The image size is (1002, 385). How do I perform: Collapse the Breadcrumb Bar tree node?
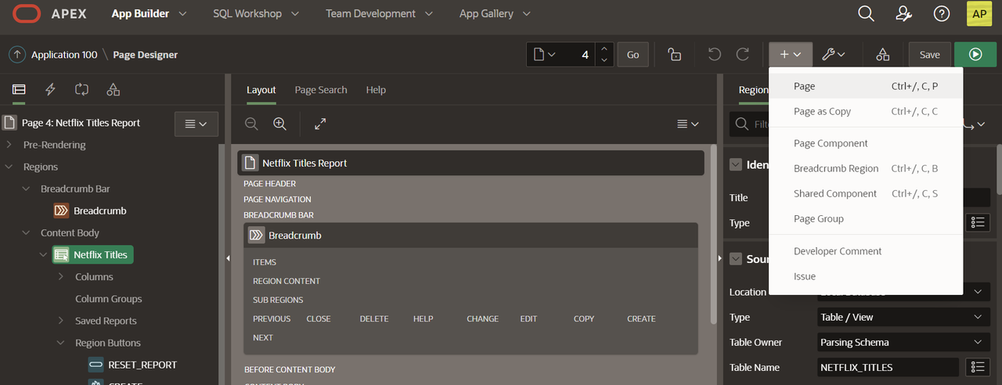(27, 189)
